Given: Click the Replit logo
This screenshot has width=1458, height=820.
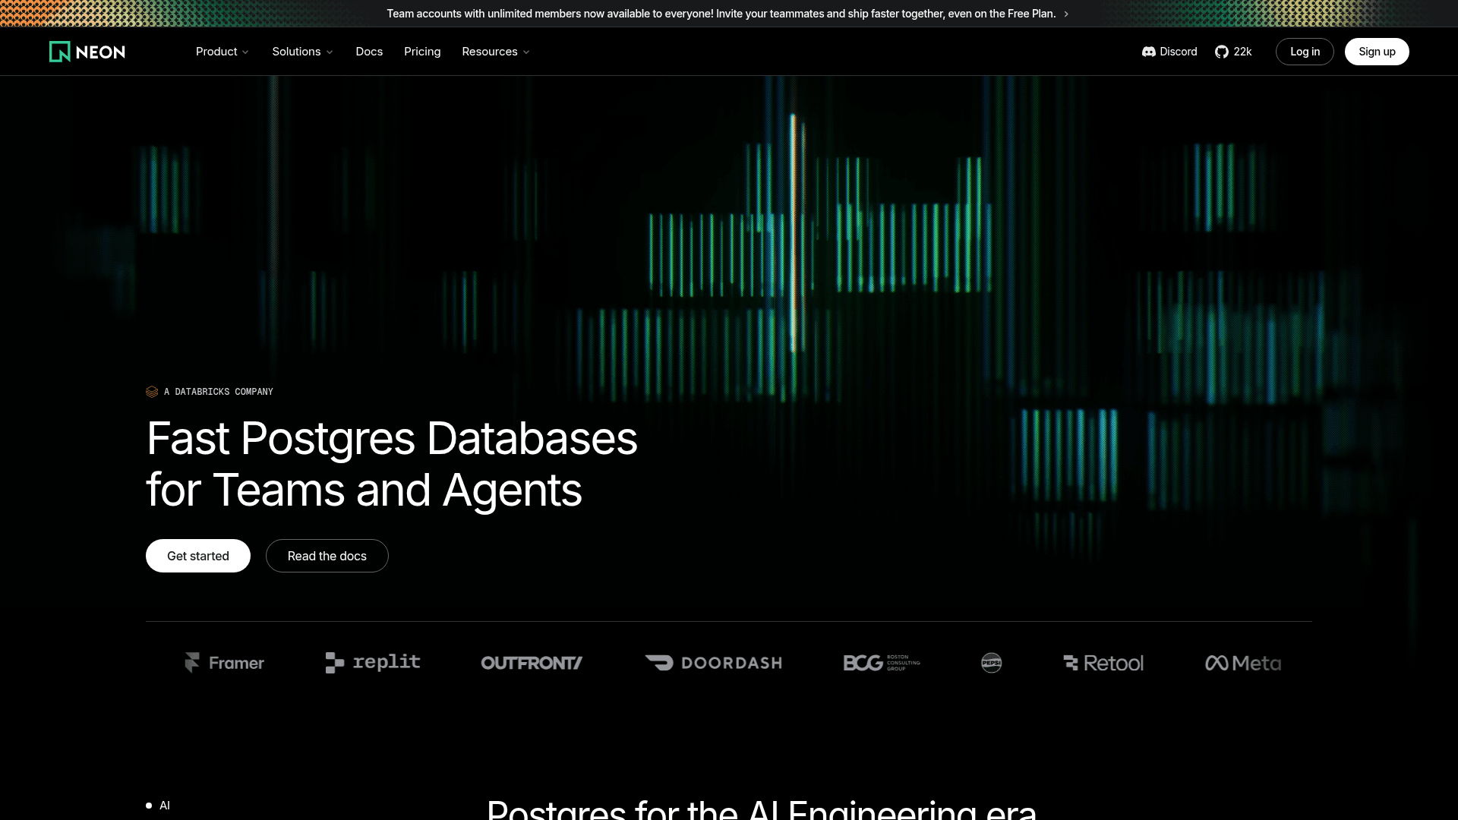Looking at the screenshot, I should [x=373, y=662].
